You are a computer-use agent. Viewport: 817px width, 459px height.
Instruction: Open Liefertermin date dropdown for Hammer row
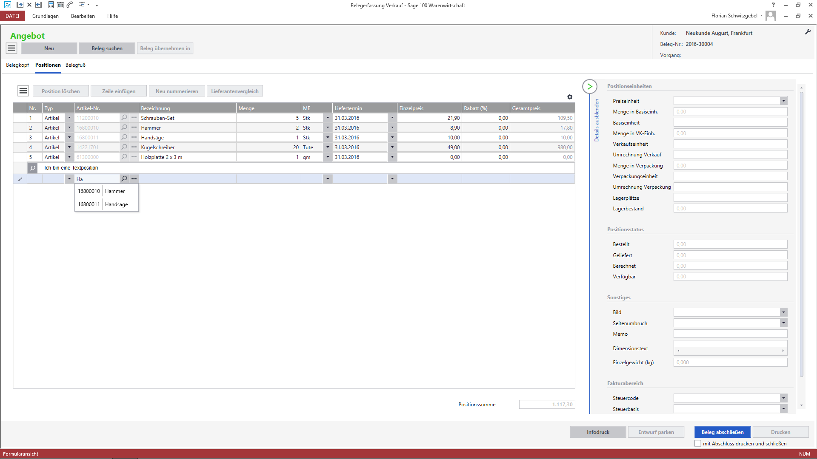tap(392, 127)
